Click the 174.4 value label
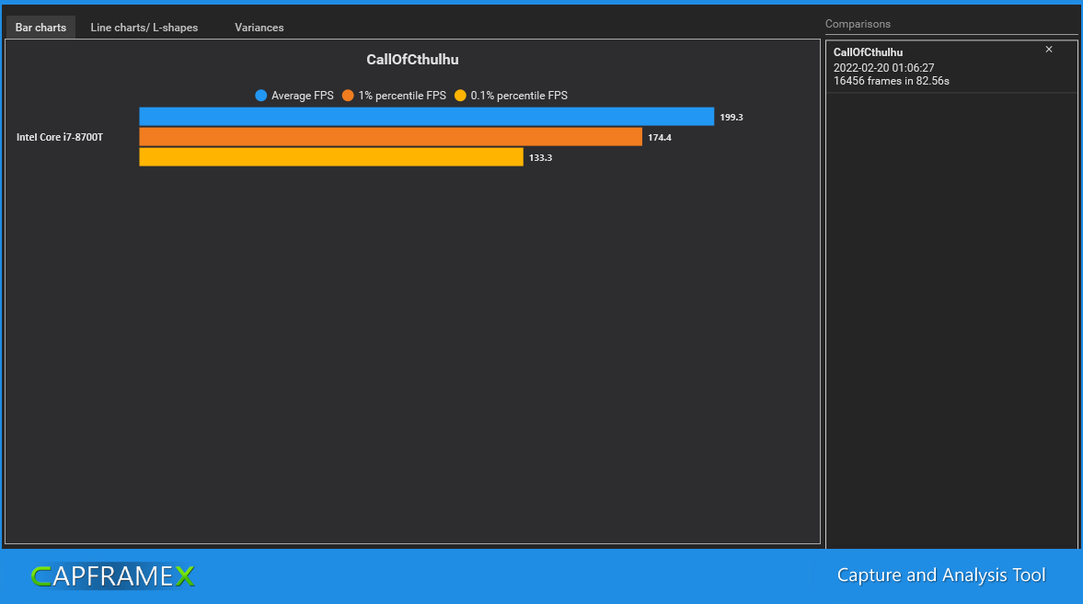This screenshot has width=1083, height=604. point(659,137)
